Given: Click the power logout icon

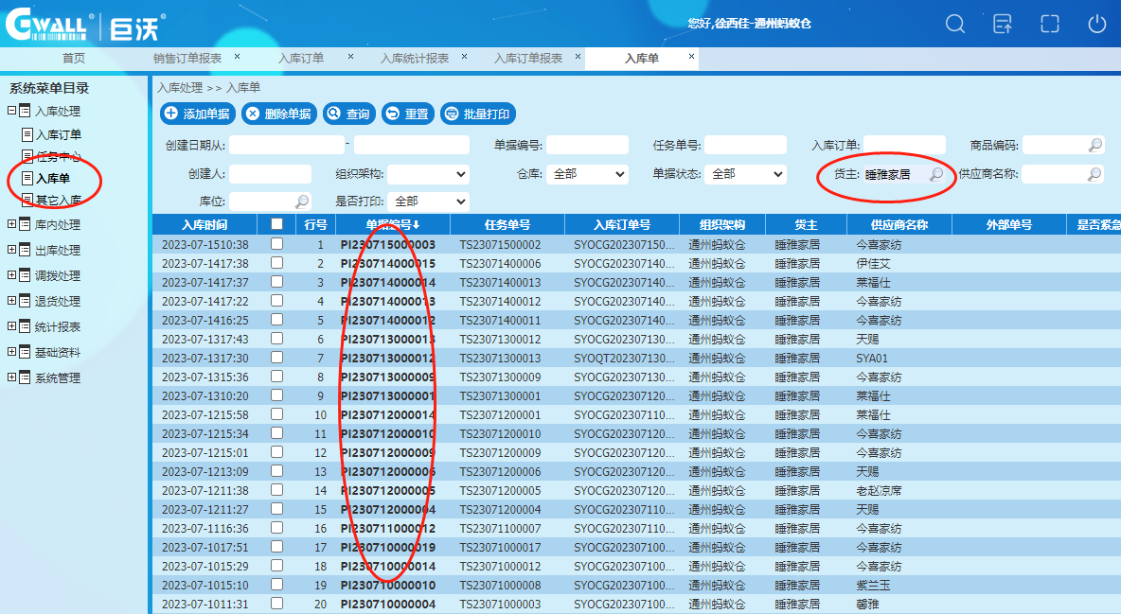Looking at the screenshot, I should (1096, 25).
